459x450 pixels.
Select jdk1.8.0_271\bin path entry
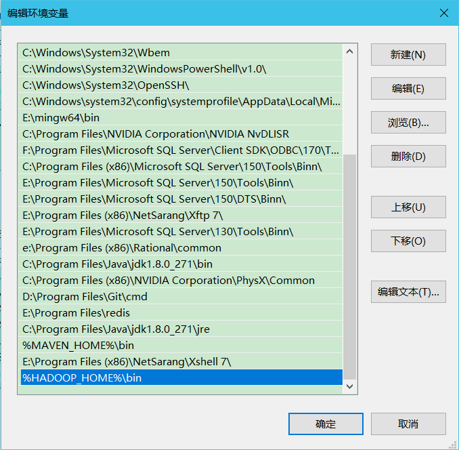coord(180,264)
